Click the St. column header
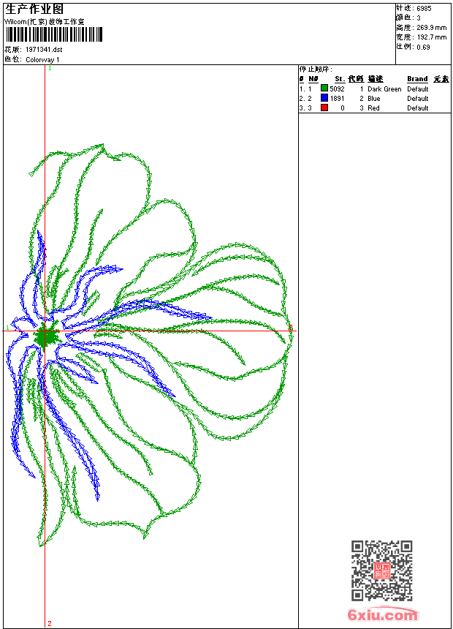The height and width of the screenshot is (629, 453). coord(340,79)
